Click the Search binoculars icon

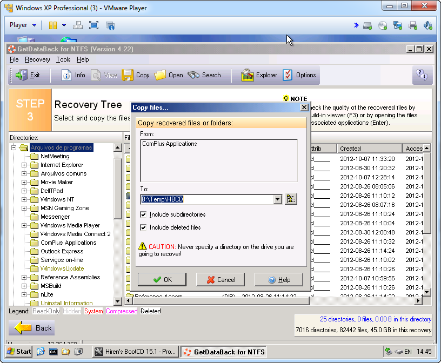click(193, 75)
